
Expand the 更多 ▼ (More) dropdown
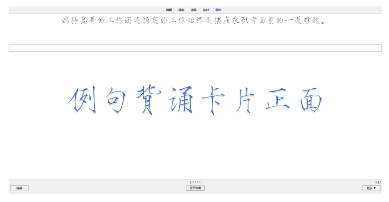(x=371, y=188)
